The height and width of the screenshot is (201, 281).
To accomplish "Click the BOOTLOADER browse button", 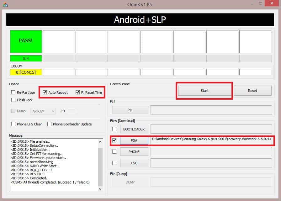I will [x=134, y=129].
